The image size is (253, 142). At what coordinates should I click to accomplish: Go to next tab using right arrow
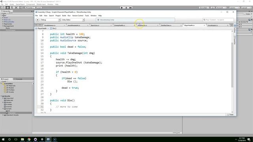pyautogui.click(x=40, y=25)
